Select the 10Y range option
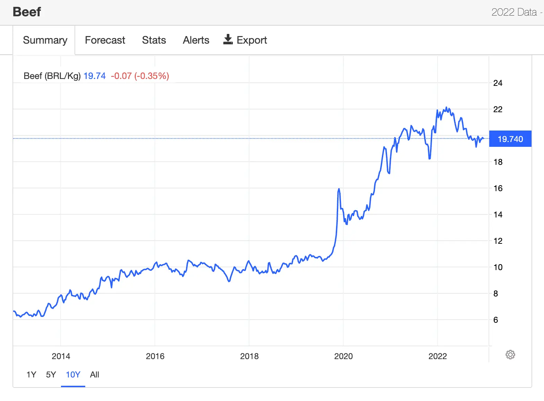This screenshot has height=401, width=544. (73, 375)
